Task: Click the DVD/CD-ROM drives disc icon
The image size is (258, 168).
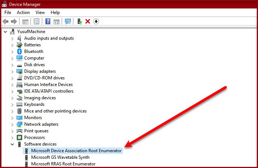Action: 19,78
